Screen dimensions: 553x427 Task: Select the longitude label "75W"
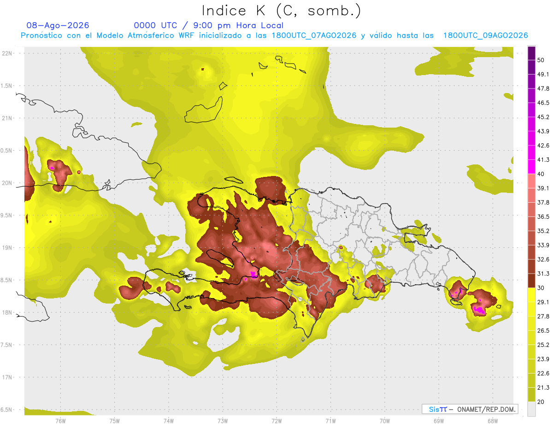tap(115, 420)
